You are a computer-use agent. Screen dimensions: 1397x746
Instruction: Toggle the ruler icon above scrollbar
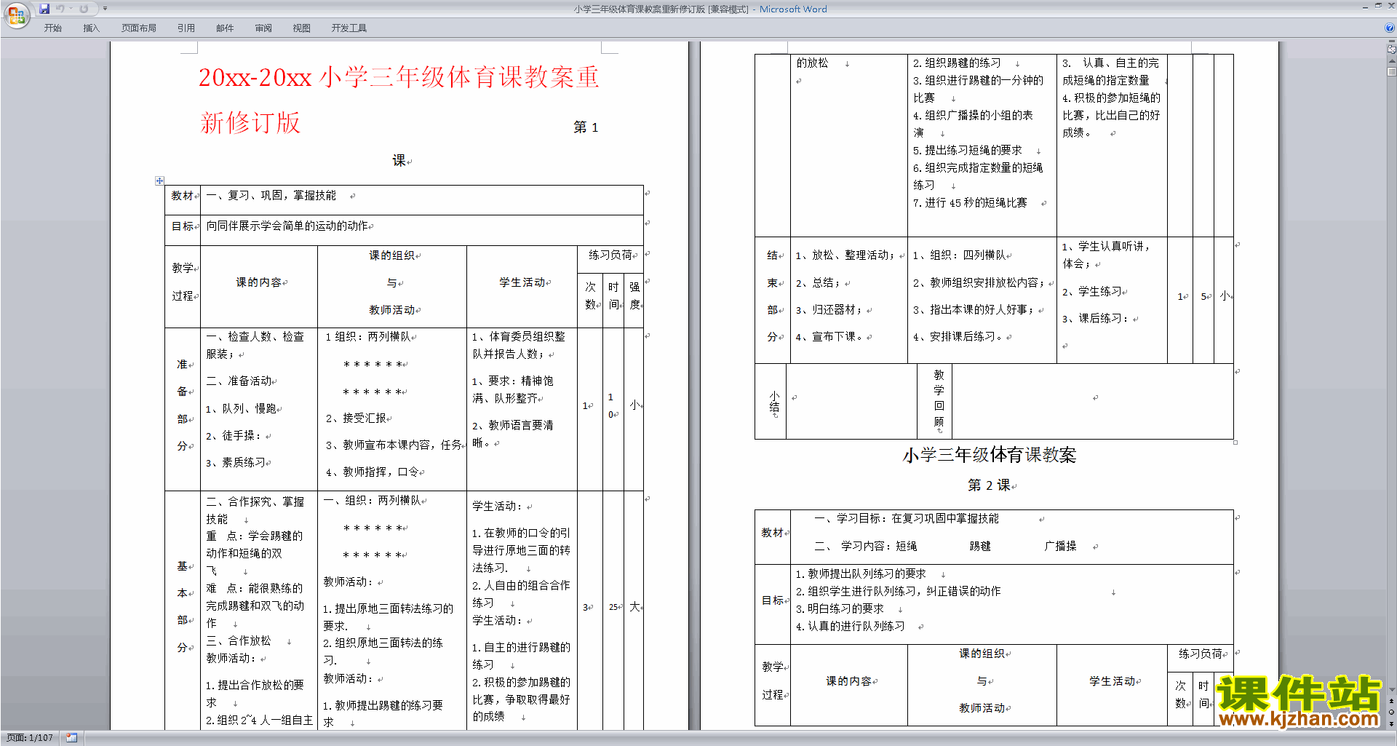pyautogui.click(x=1391, y=50)
